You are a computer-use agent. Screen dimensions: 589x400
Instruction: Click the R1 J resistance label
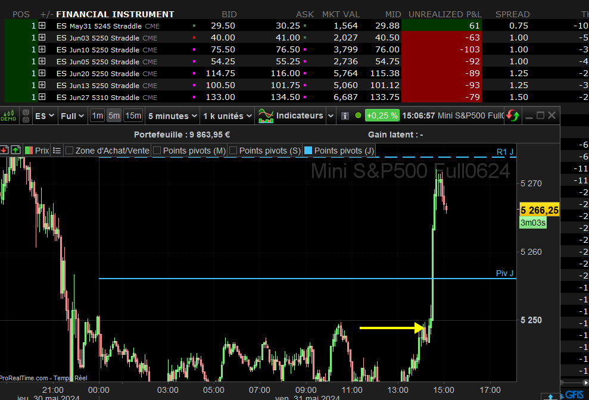click(x=505, y=152)
